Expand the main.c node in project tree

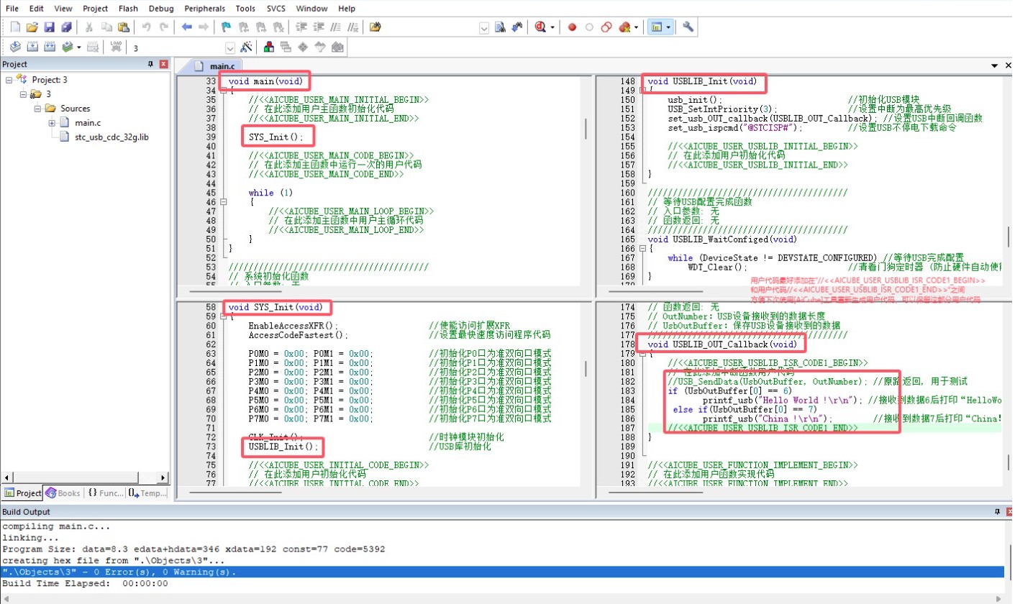(53, 123)
